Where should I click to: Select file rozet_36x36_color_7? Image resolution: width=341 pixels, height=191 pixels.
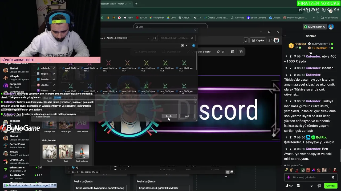pyautogui.click(x=184, y=66)
